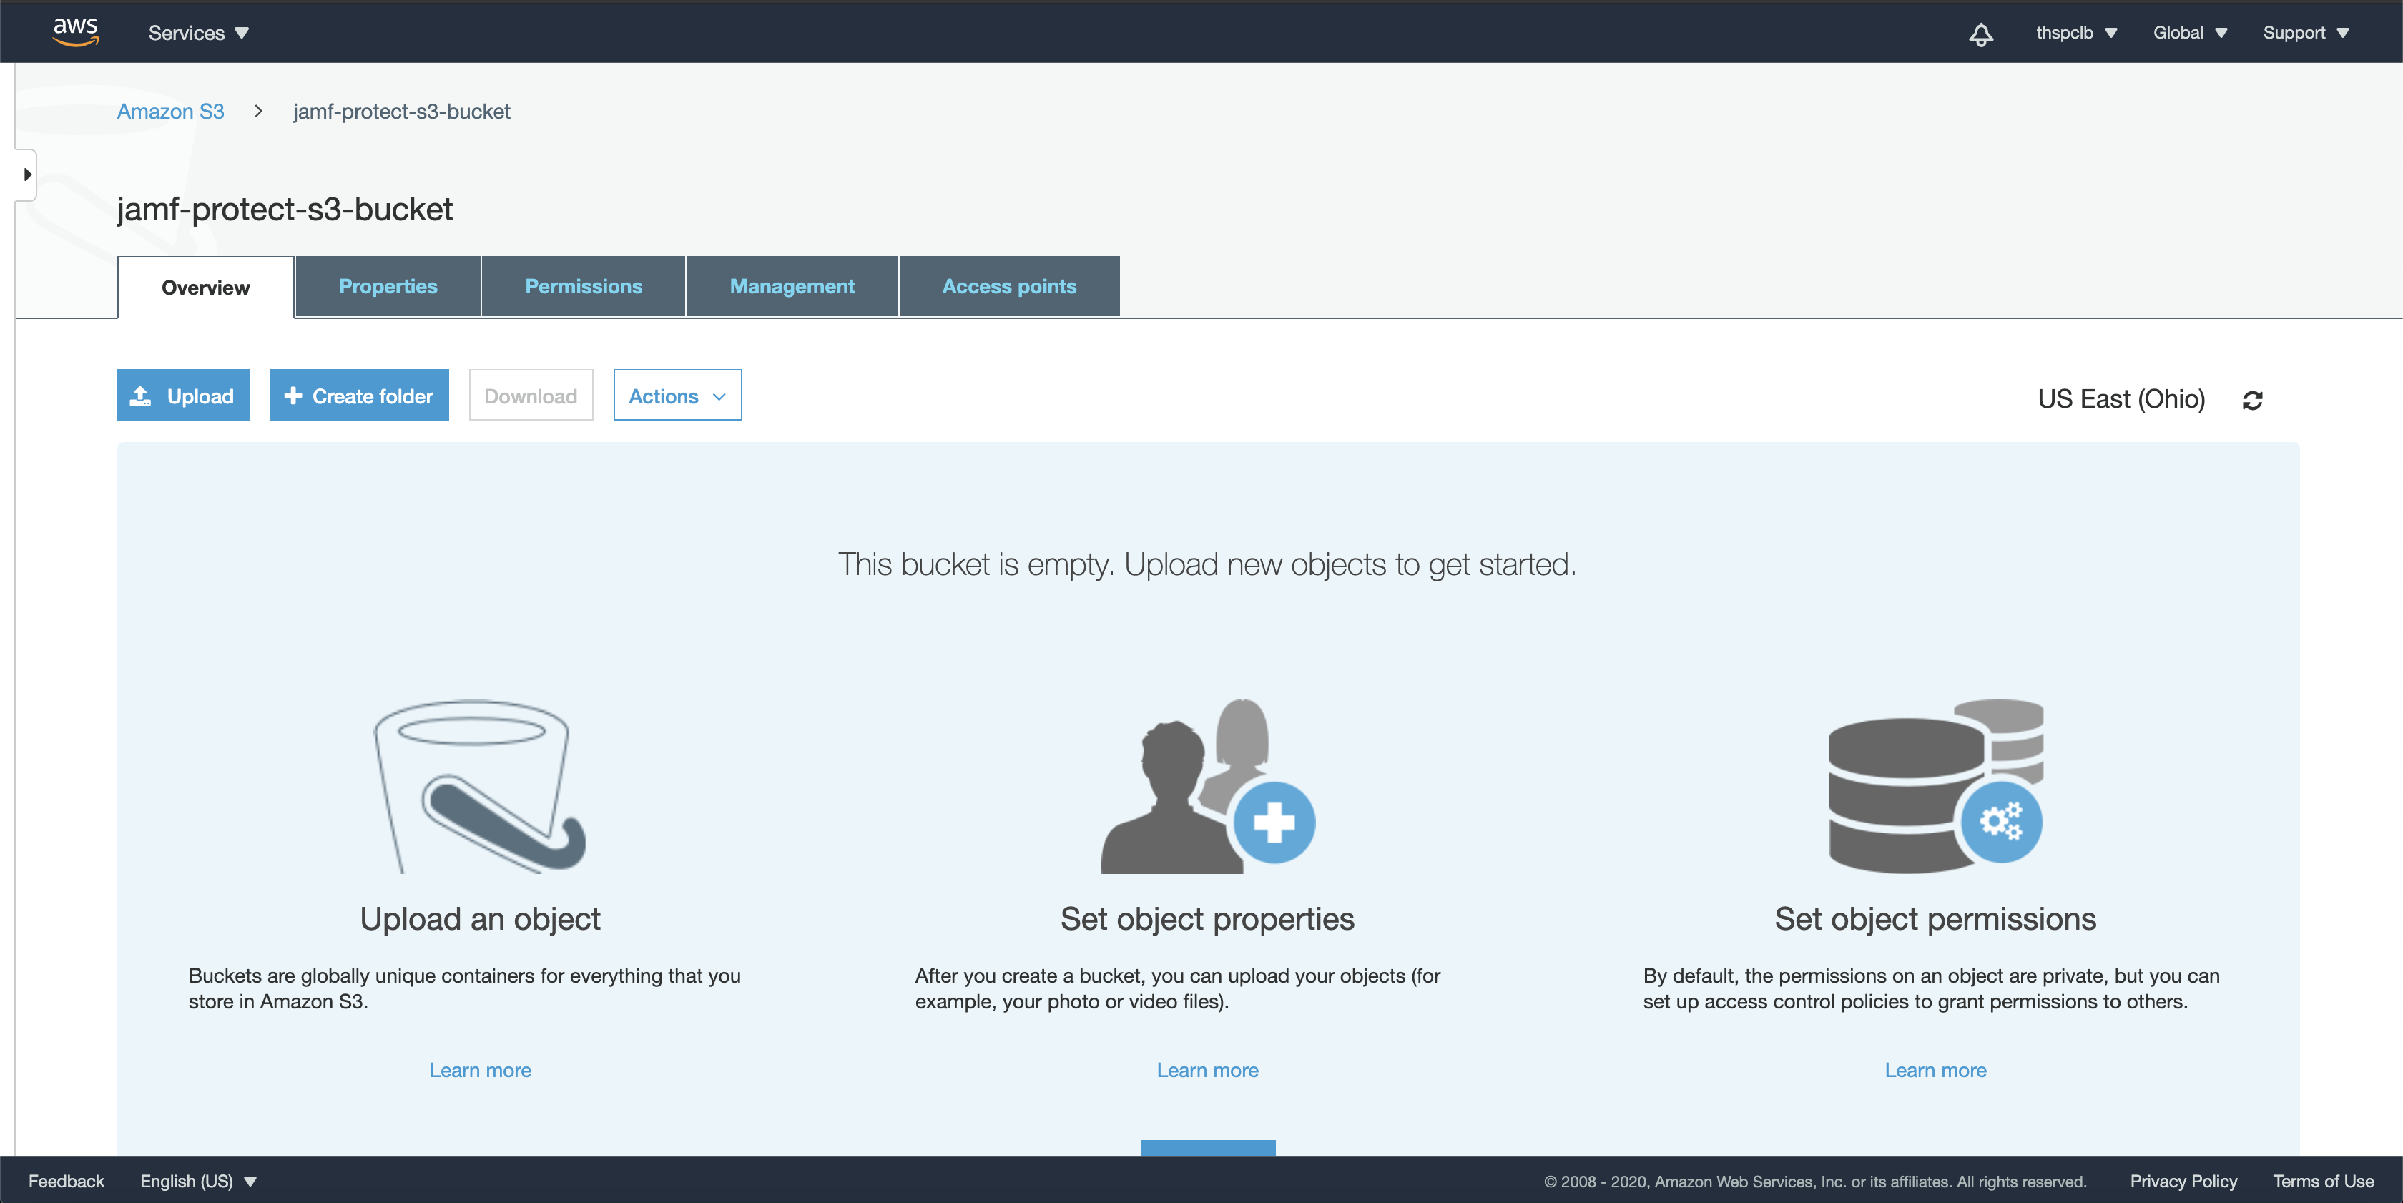
Task: Switch to the Access points tab
Action: pos(1009,286)
